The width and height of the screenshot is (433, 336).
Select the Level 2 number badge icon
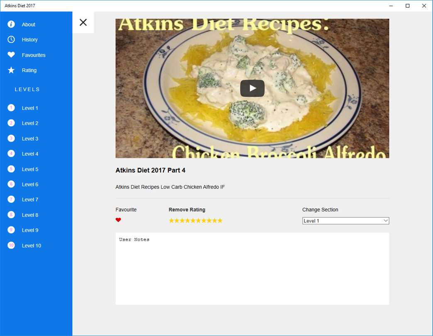coord(11,123)
